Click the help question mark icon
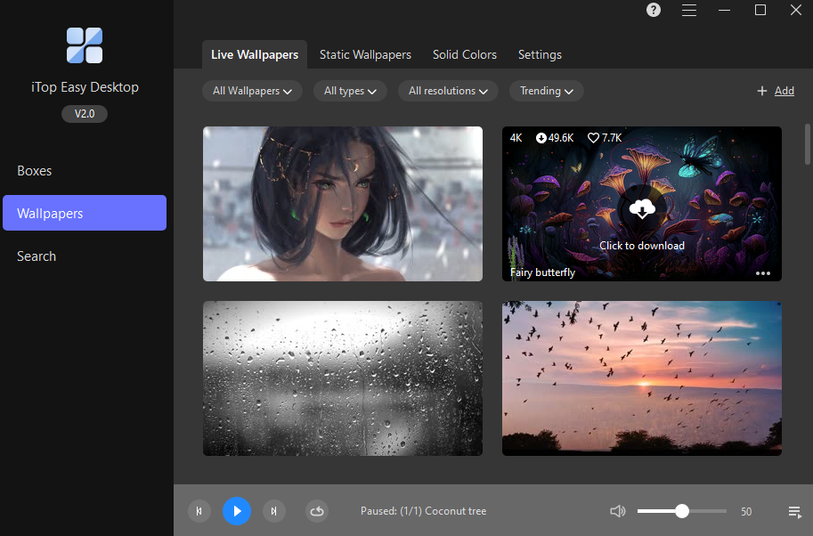Image resolution: width=813 pixels, height=536 pixels. coord(654,11)
